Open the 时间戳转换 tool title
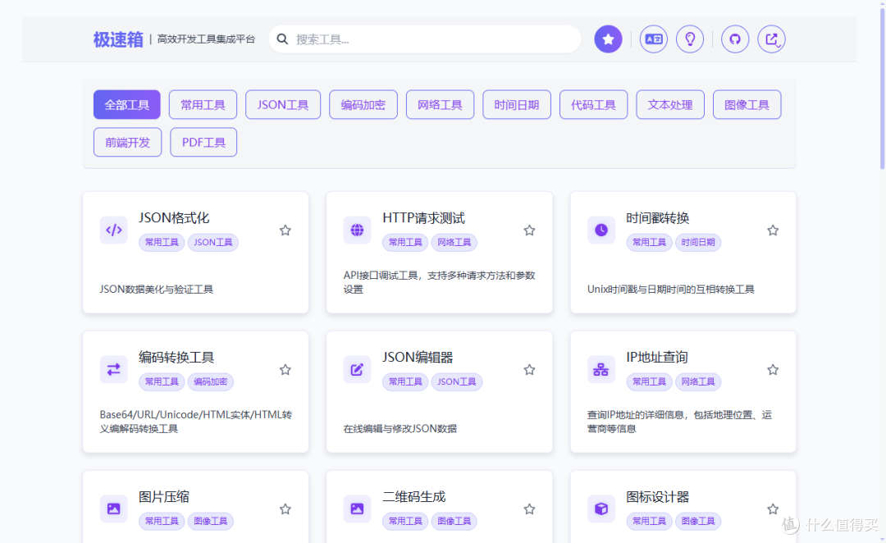Viewport: 886px width, 543px height. point(658,217)
